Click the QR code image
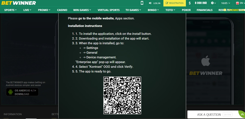Viewport: 245px width, 119px height. click(122, 96)
